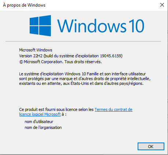Click the nom d'utilisateur text

click(x=39, y=122)
